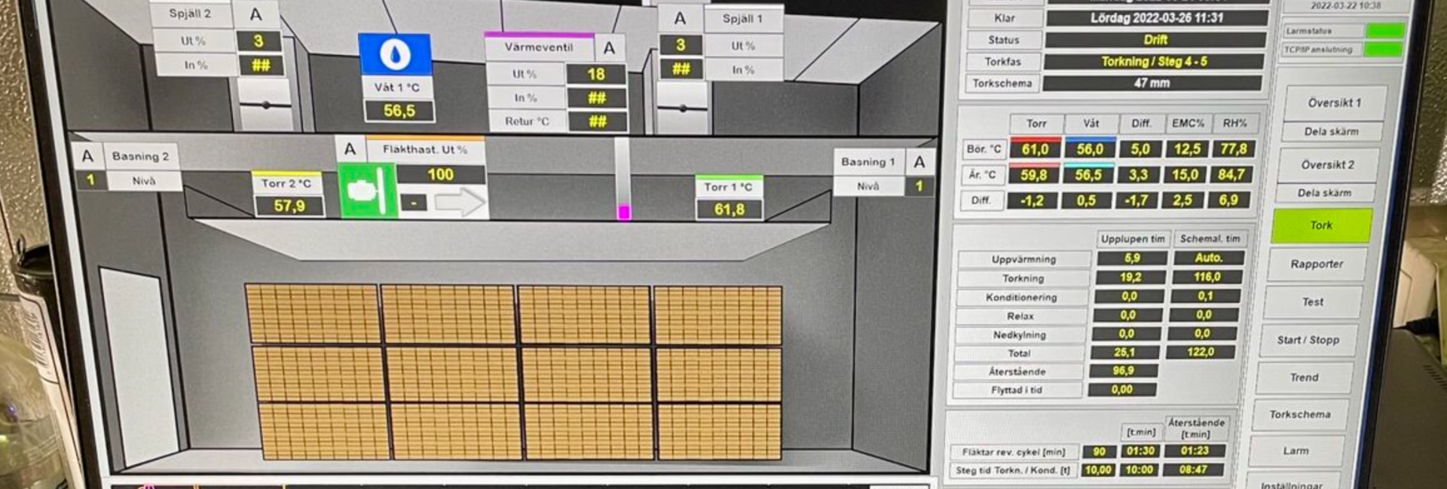Click the Fläkthast. Ut % value 100
The height and width of the screenshot is (489, 1447).
(440, 175)
